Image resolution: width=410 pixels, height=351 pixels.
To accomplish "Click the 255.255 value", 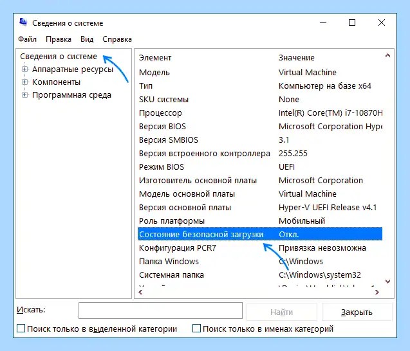I will click(x=293, y=154).
